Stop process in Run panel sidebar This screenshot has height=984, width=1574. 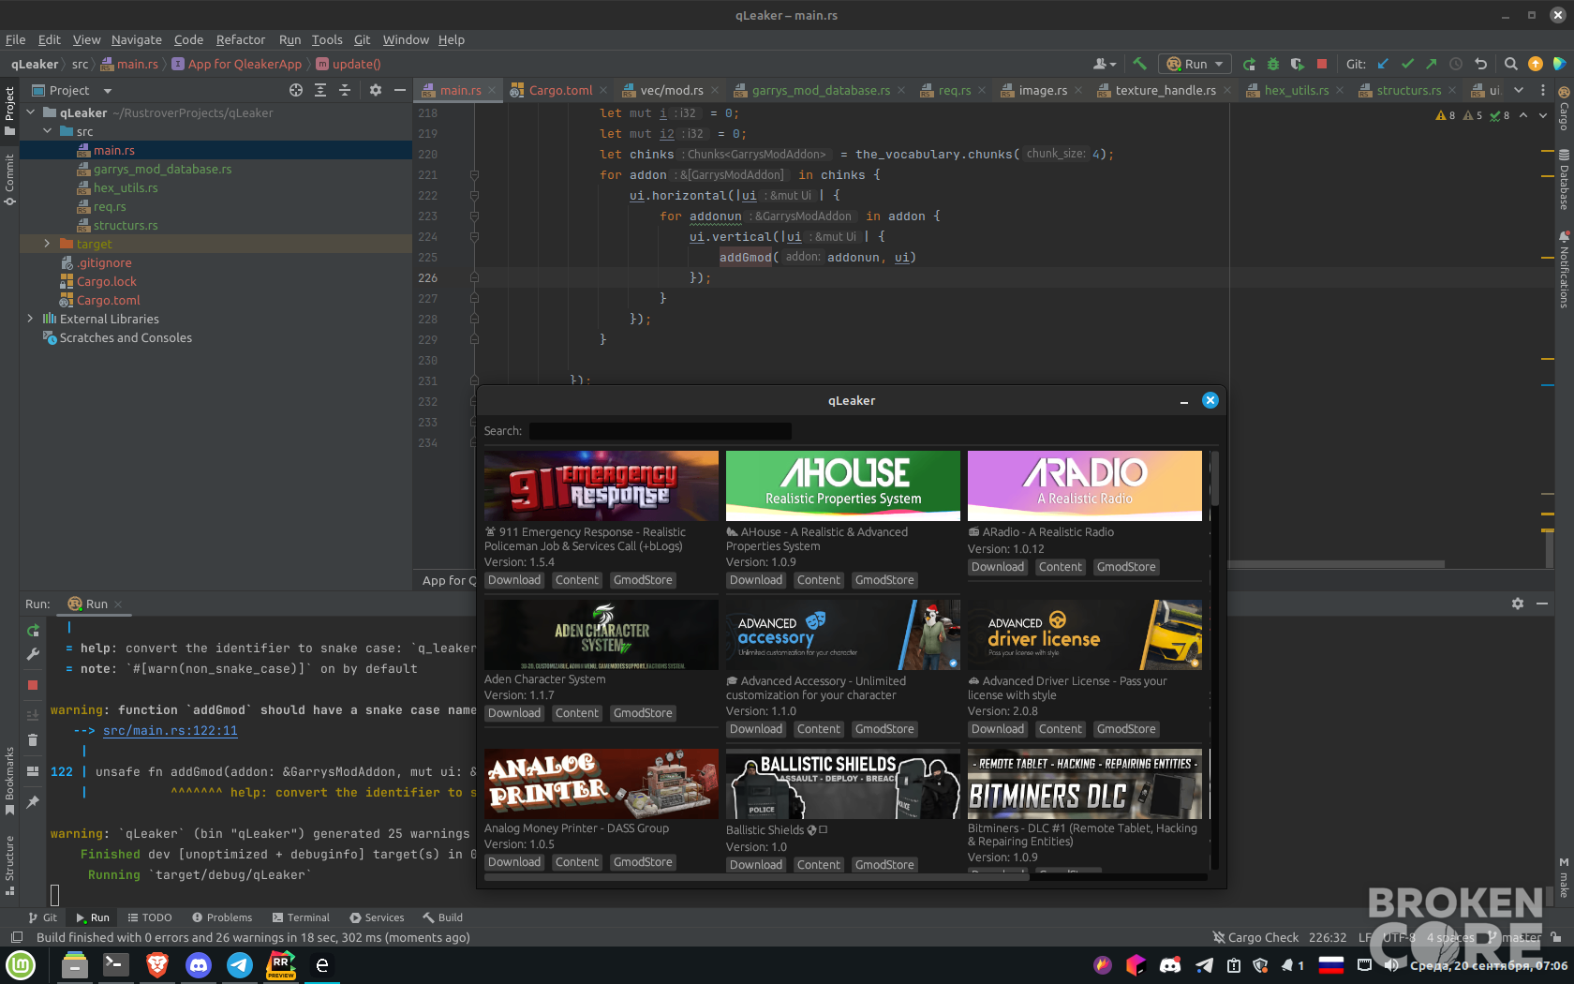[33, 685]
